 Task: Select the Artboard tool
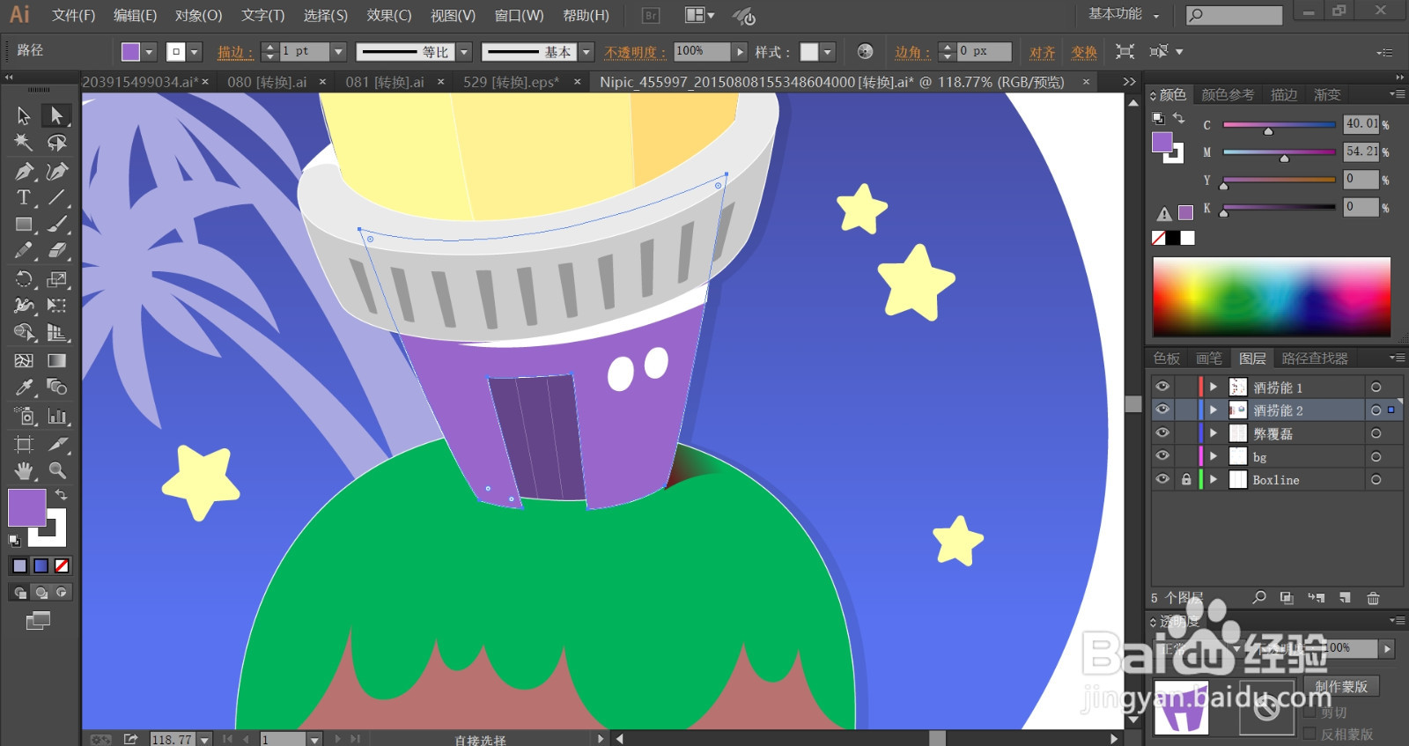coord(24,444)
